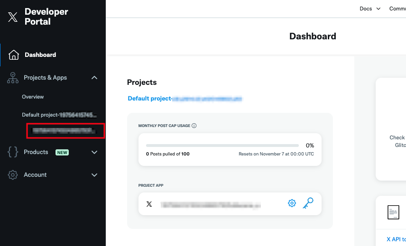Go to Dashboard in the sidebar
This screenshot has width=406, height=246.
(x=40, y=55)
